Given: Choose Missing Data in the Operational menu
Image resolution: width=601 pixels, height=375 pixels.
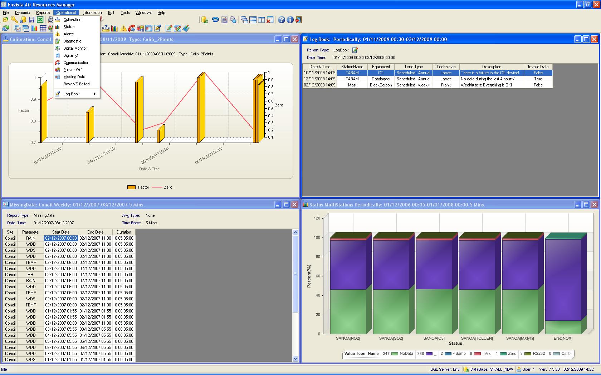Looking at the screenshot, I should tap(74, 77).
